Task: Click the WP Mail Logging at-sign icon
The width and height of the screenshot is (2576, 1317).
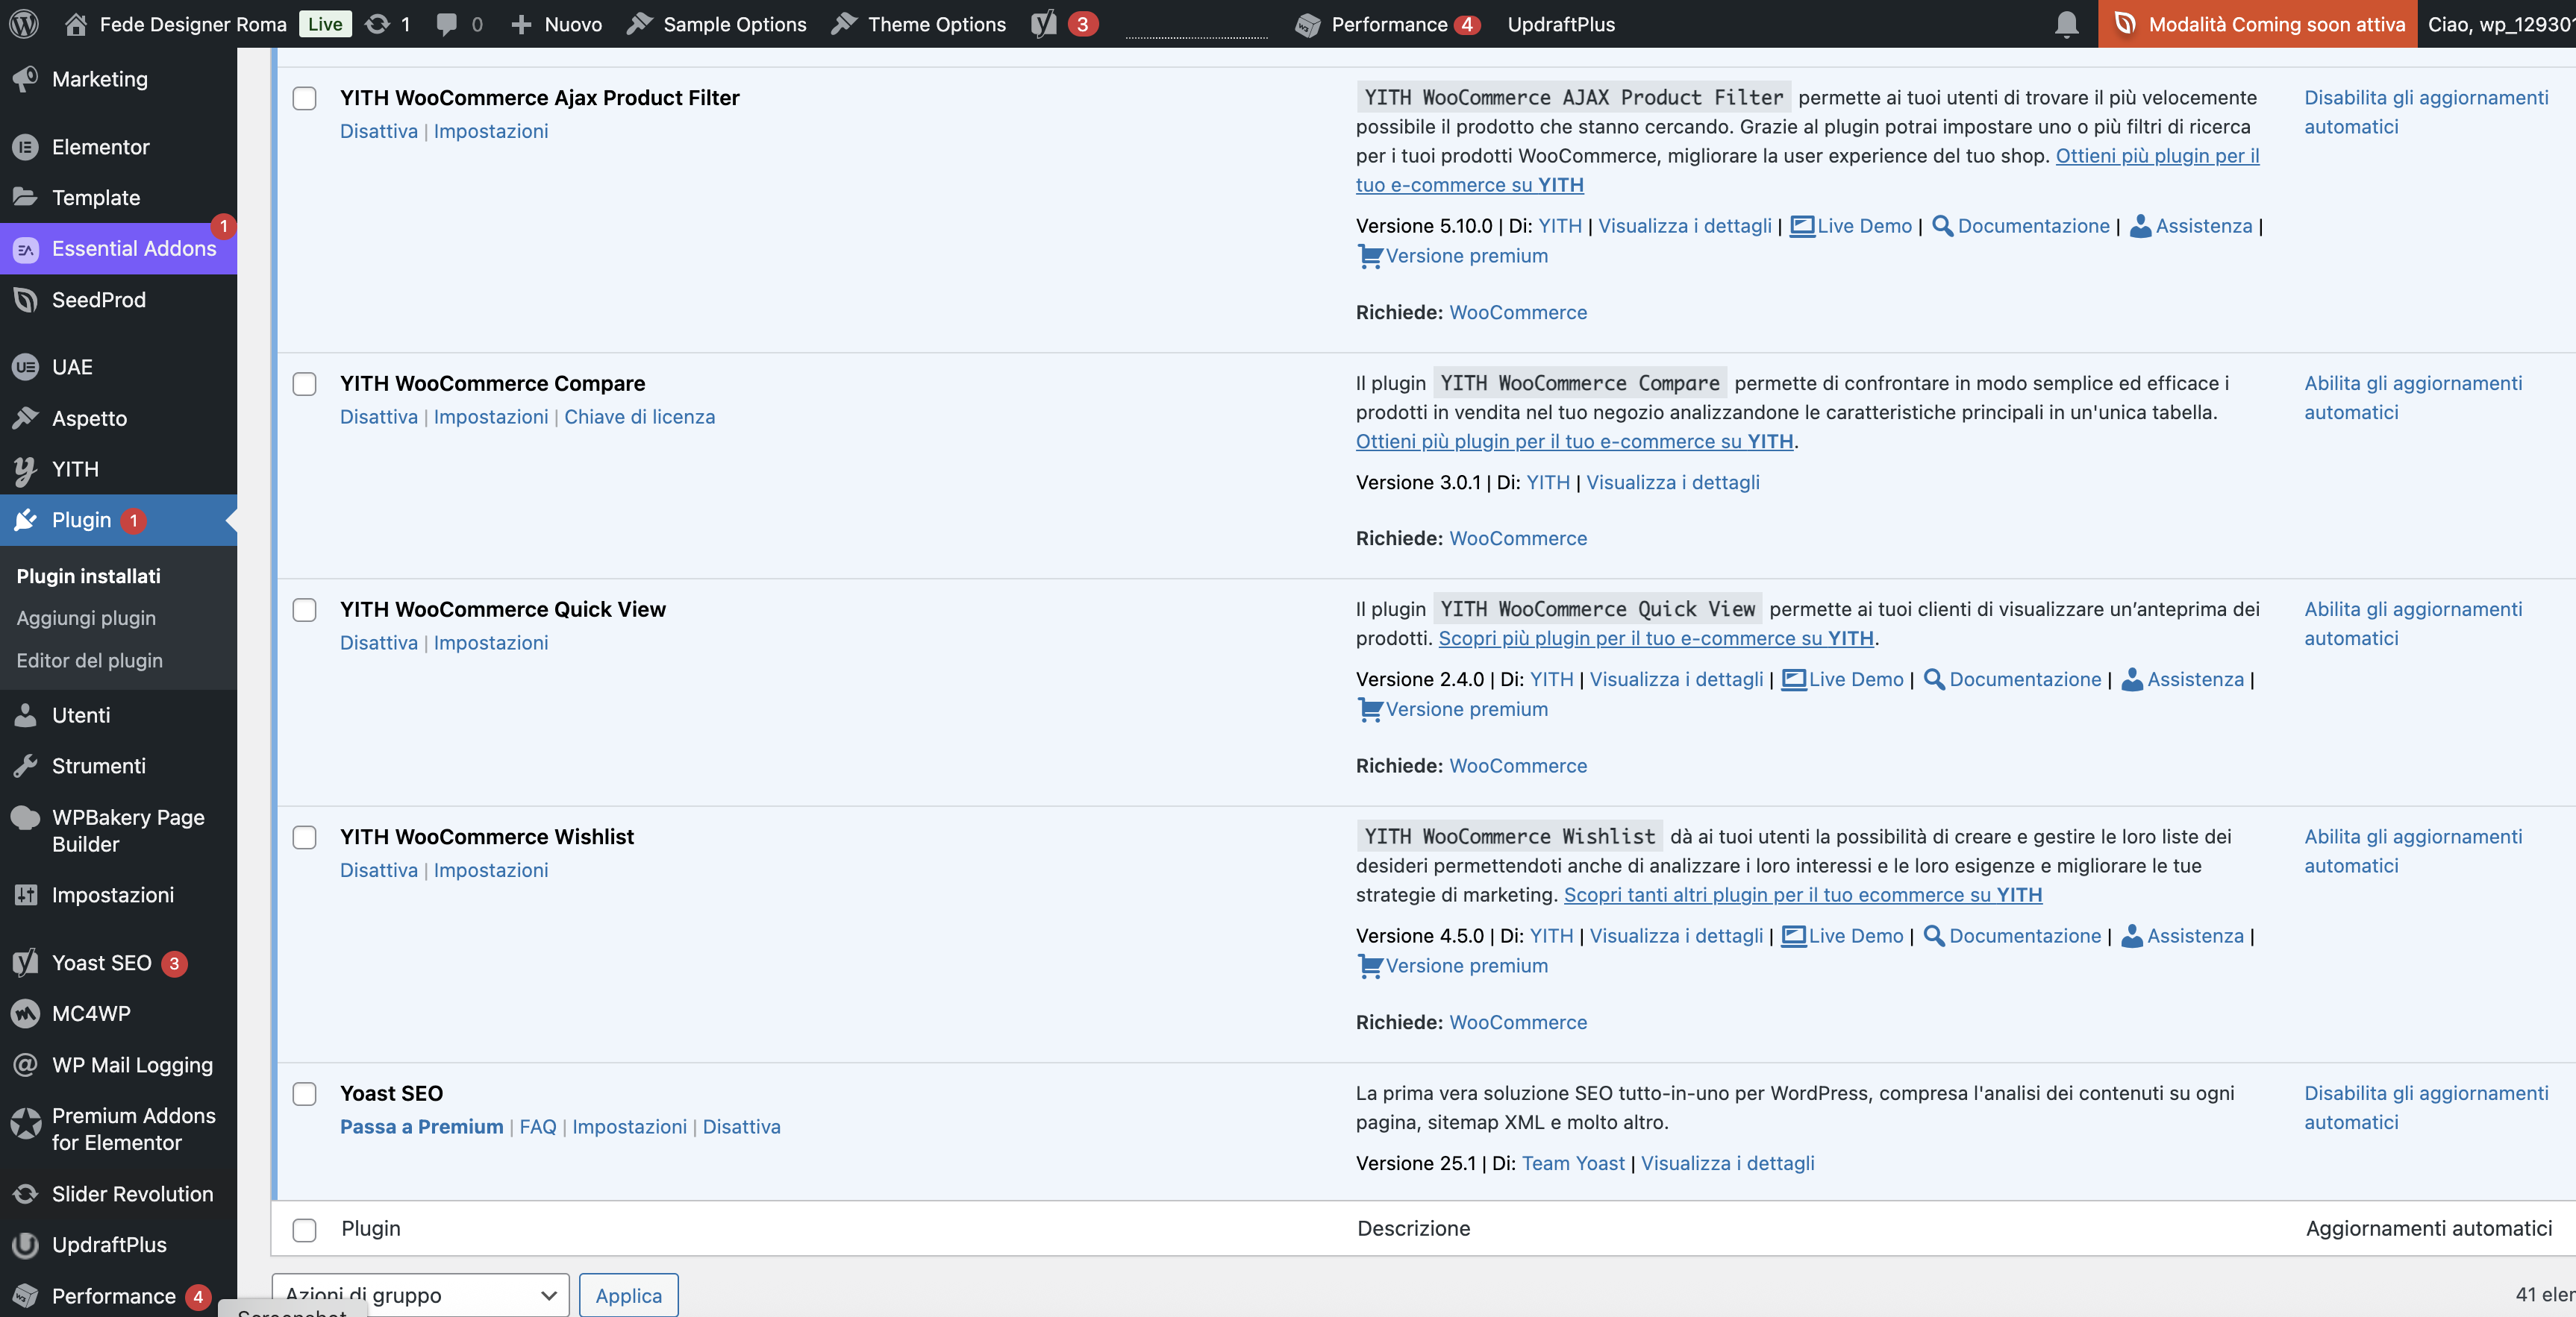Action: coord(26,1064)
